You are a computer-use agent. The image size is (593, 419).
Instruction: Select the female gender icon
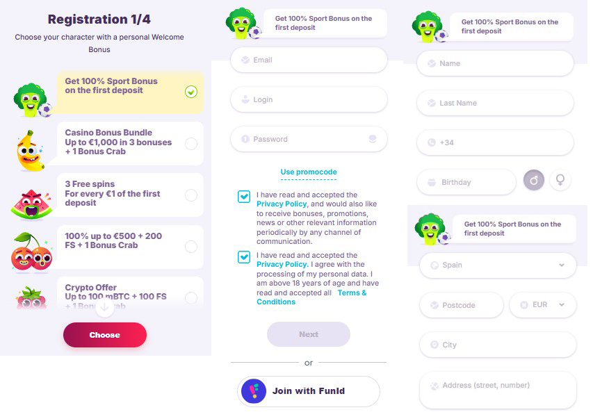560,180
